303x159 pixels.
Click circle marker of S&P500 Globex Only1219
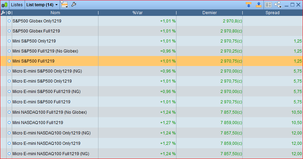(x=9, y=21)
